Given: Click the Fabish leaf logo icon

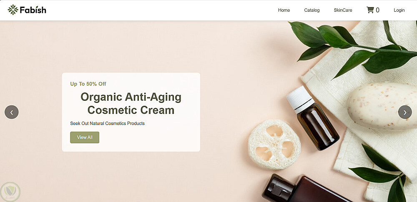Looking at the screenshot, I should click(13, 10).
